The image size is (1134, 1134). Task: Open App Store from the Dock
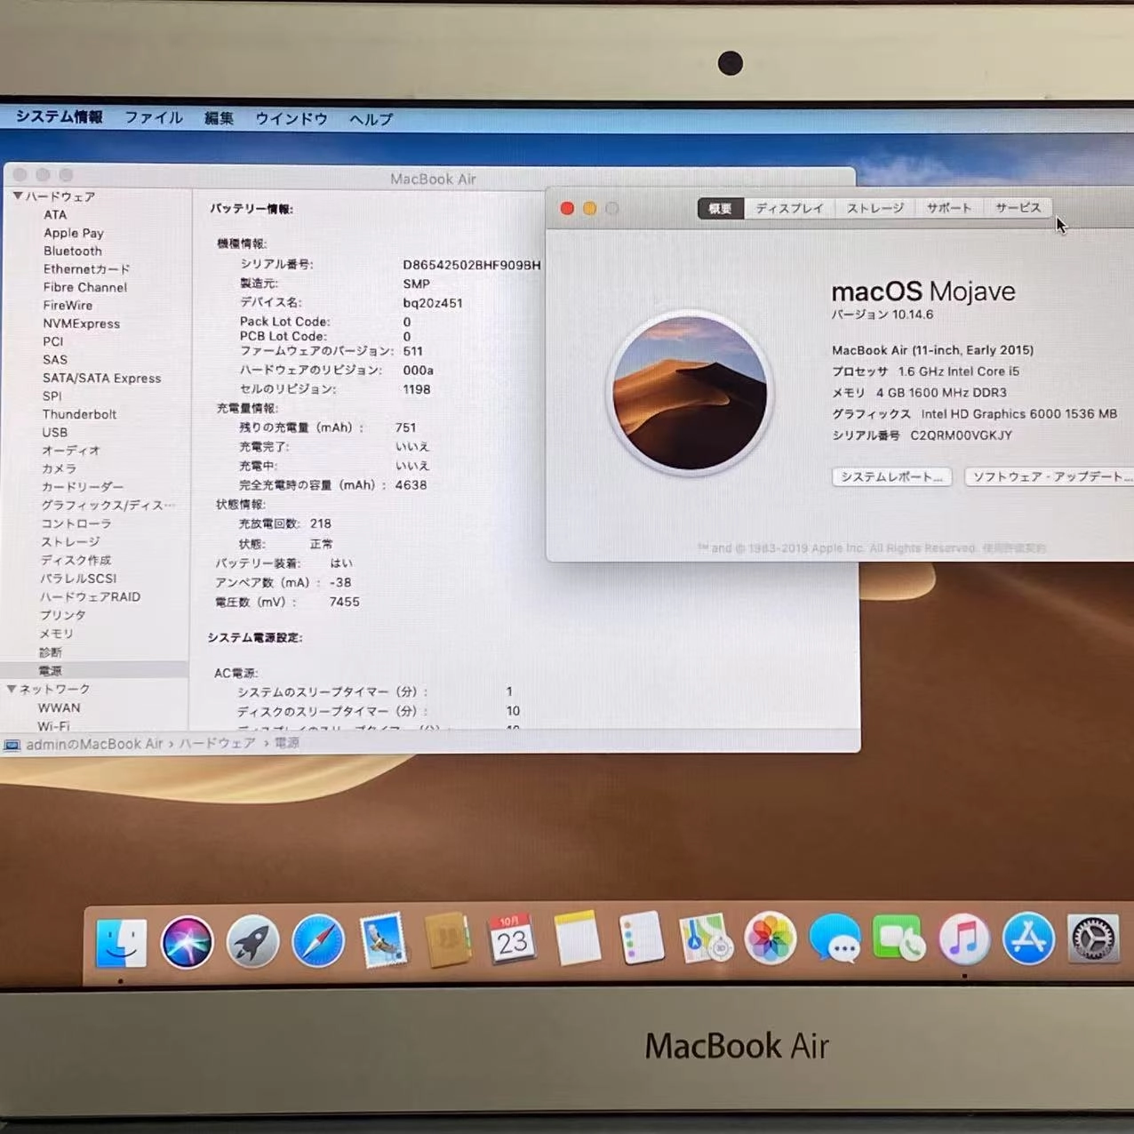pyautogui.click(x=1028, y=939)
